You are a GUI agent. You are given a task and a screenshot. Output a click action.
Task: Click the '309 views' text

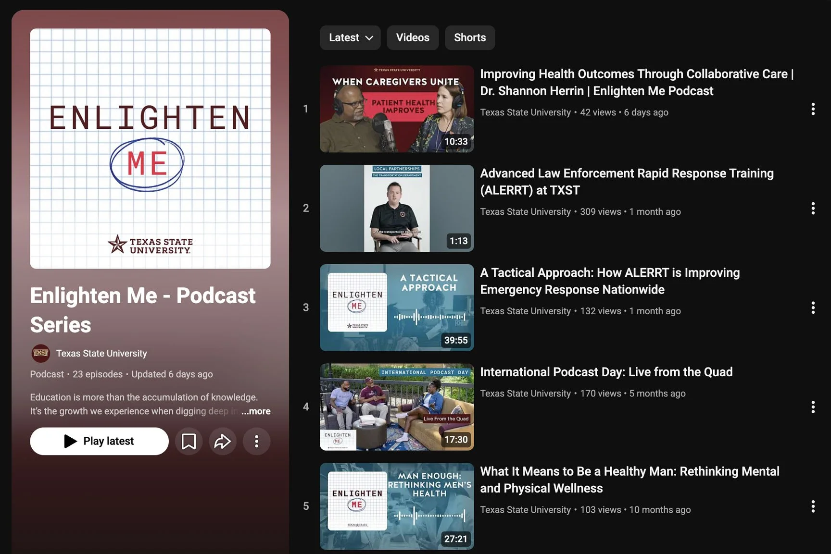coord(601,212)
